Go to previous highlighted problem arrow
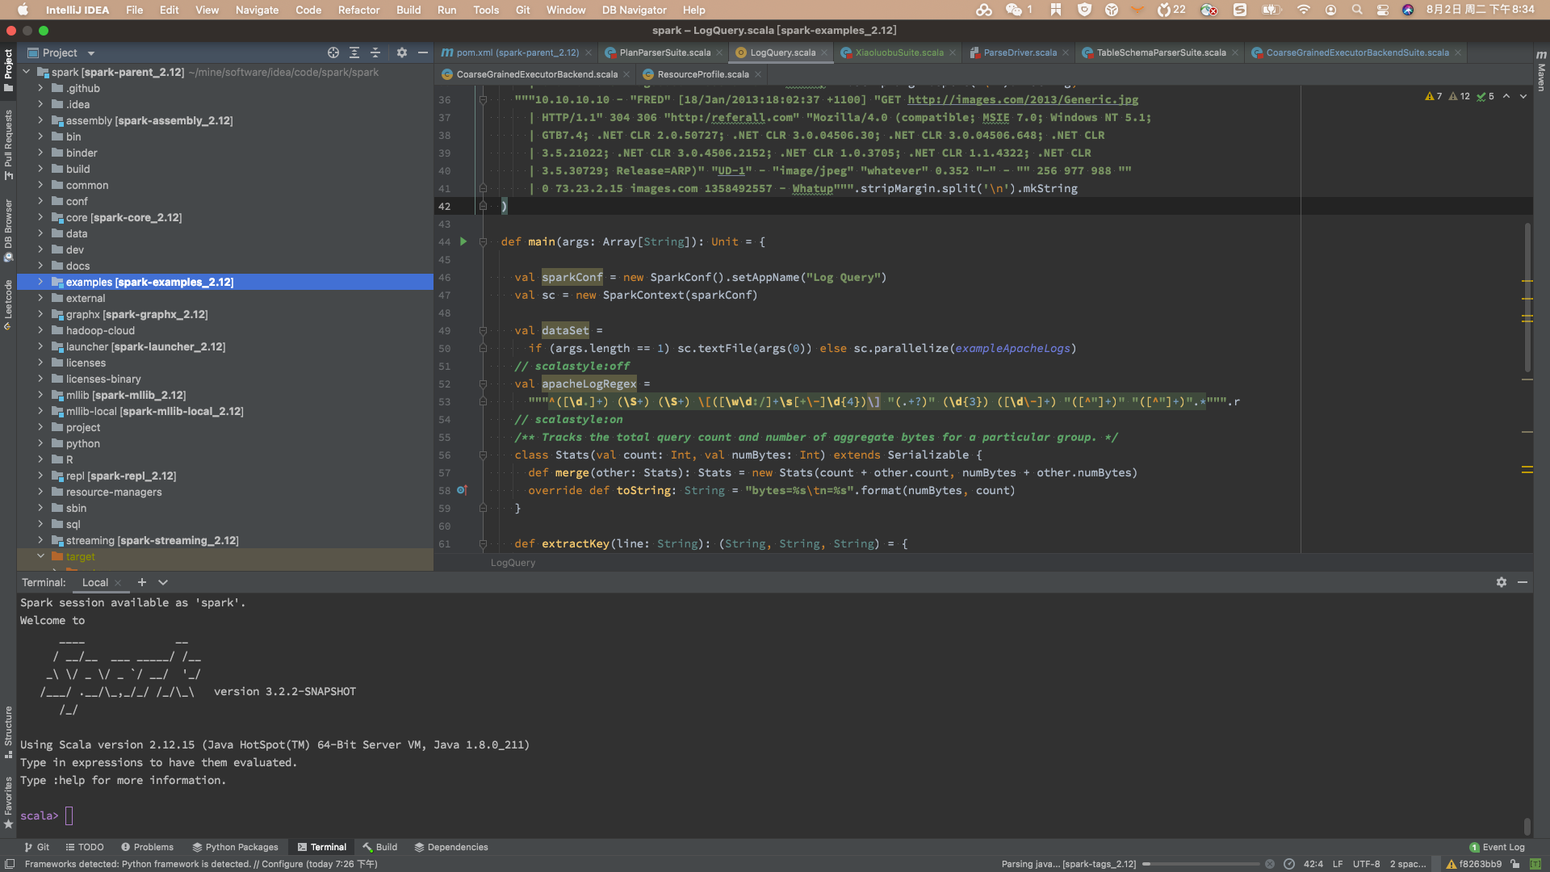The width and height of the screenshot is (1550, 872). pos(1506,96)
